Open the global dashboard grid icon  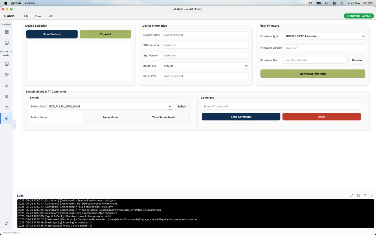(x=7, y=32)
